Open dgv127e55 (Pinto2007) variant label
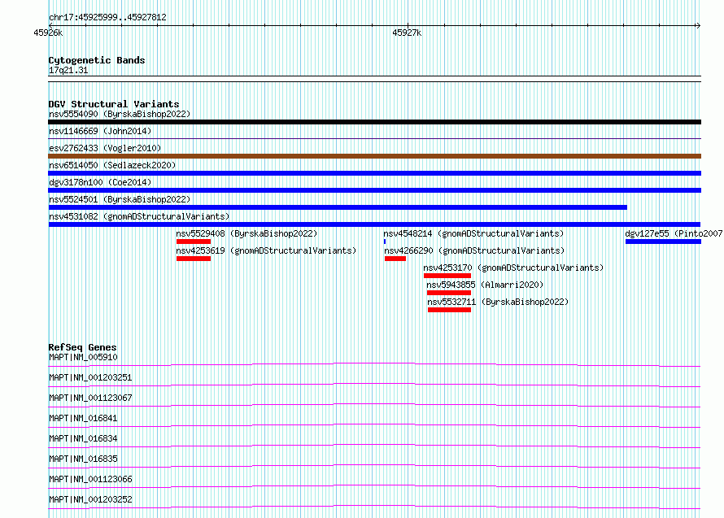Screen dimensions: 724x518 click(674, 233)
